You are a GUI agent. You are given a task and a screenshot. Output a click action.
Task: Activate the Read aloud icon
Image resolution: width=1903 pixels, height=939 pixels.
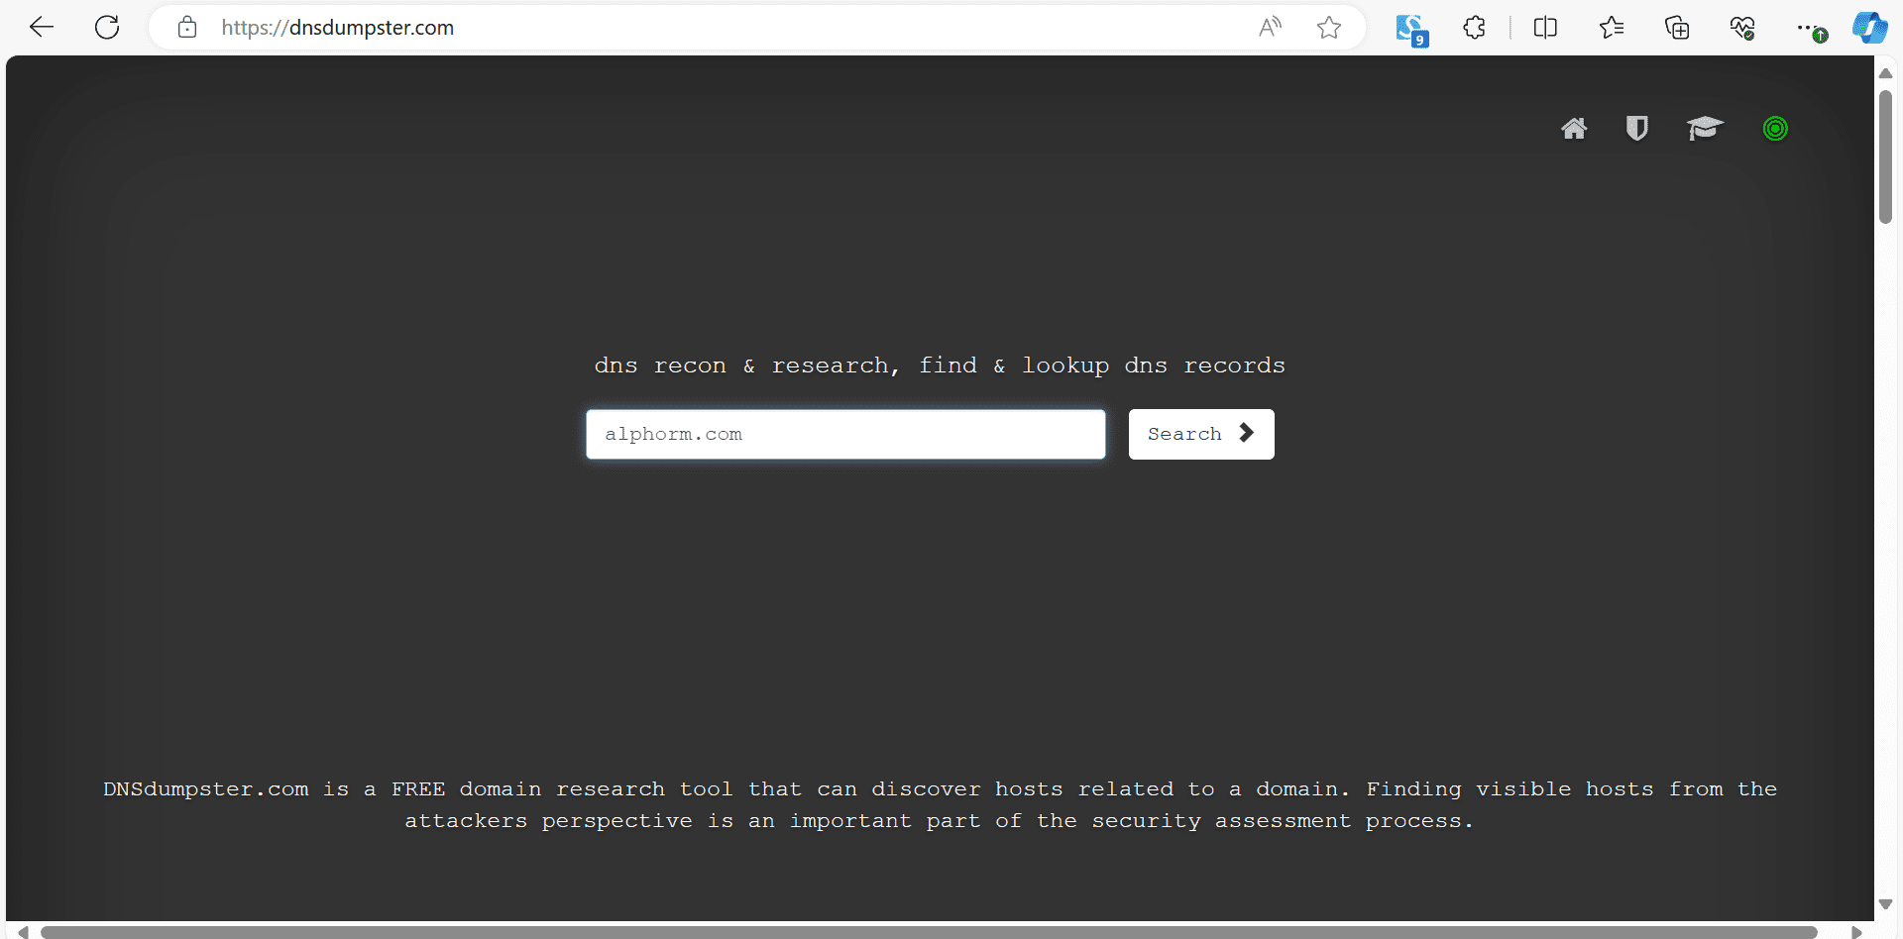pos(1270,28)
